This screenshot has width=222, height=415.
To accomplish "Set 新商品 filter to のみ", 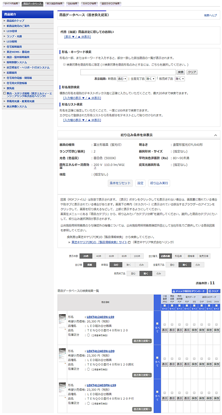I will (x=141, y=265).
